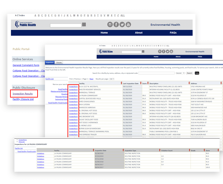This screenshot has width=223, height=184.
Task: Sort results list by Address column arrows
Action: click(221, 83)
